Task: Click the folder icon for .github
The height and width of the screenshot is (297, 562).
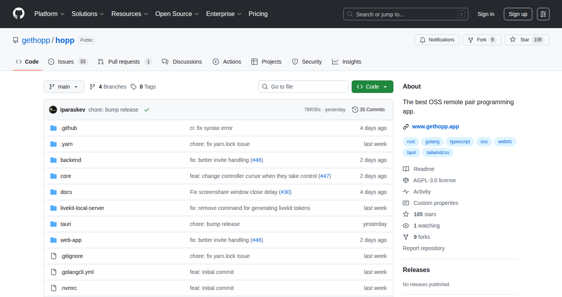Action: click(x=53, y=128)
